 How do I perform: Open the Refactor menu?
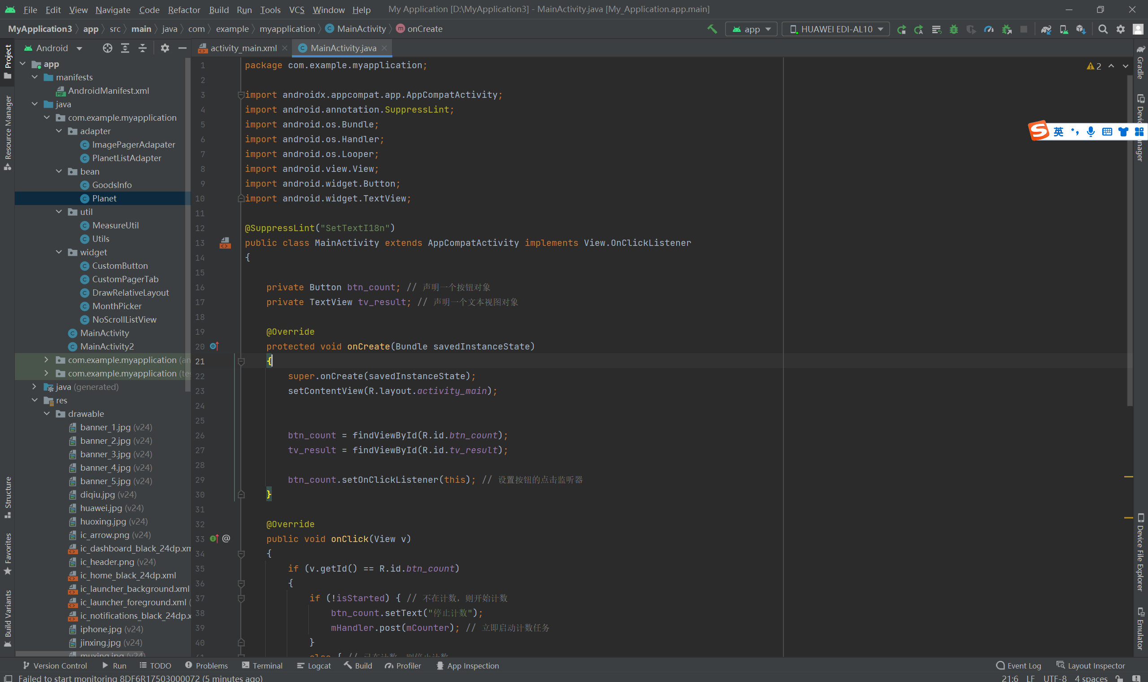(x=184, y=10)
